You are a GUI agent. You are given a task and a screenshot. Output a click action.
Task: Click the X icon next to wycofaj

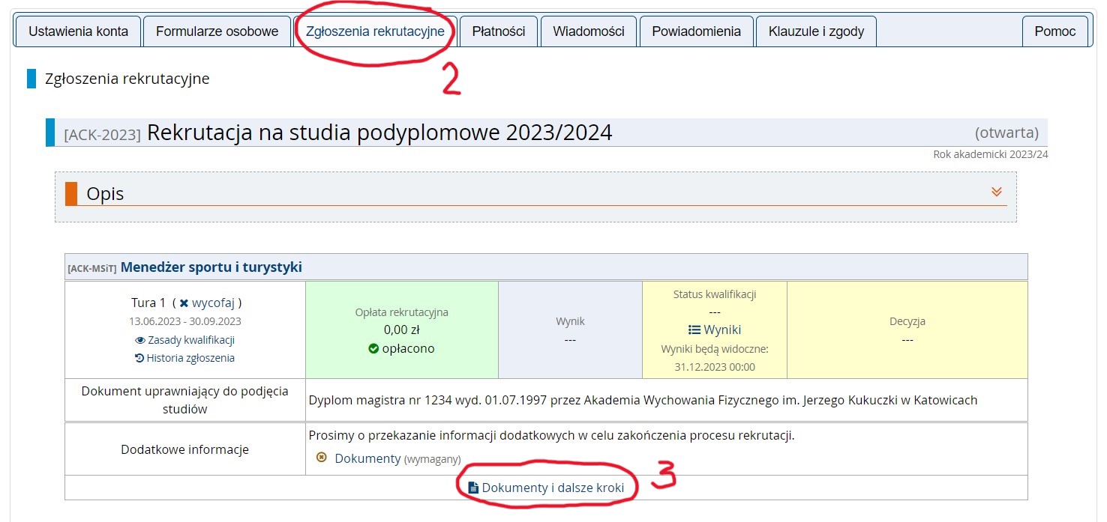[184, 303]
